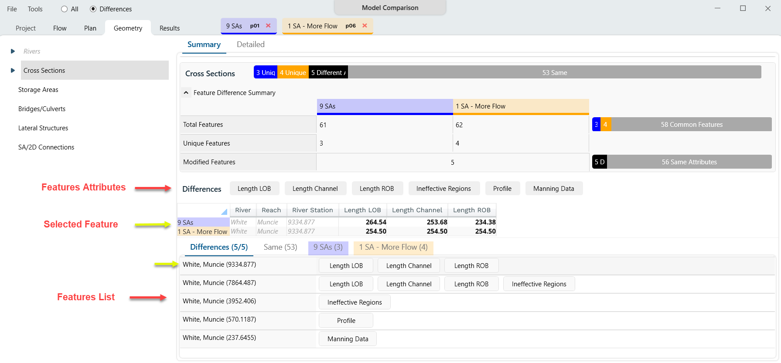Select the Differences radio button
This screenshot has height=363, width=781.
pyautogui.click(x=93, y=9)
